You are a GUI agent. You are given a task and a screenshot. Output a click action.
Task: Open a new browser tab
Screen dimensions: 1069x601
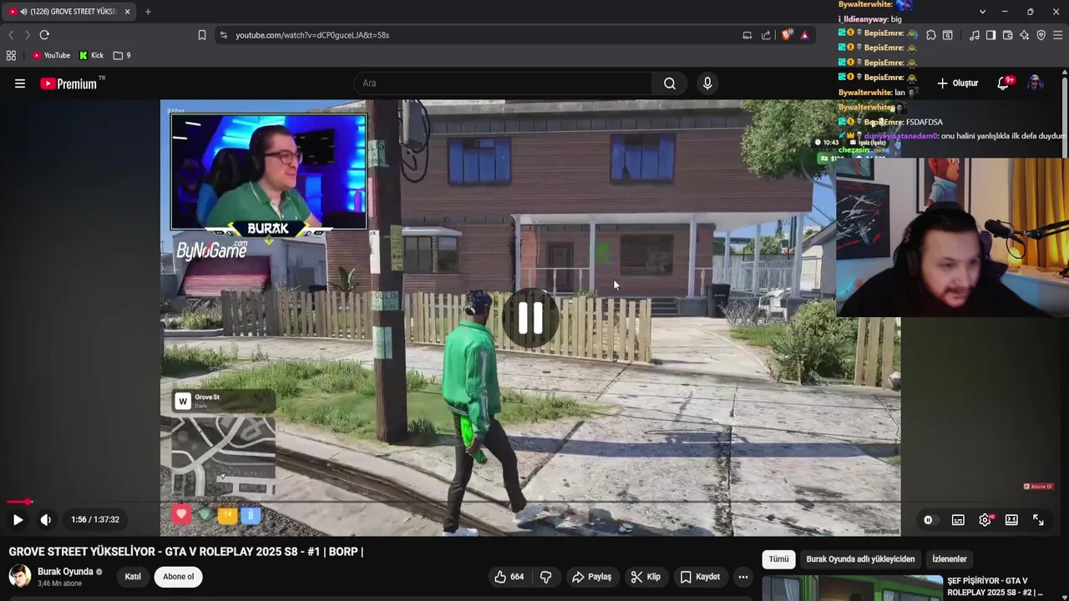148,12
